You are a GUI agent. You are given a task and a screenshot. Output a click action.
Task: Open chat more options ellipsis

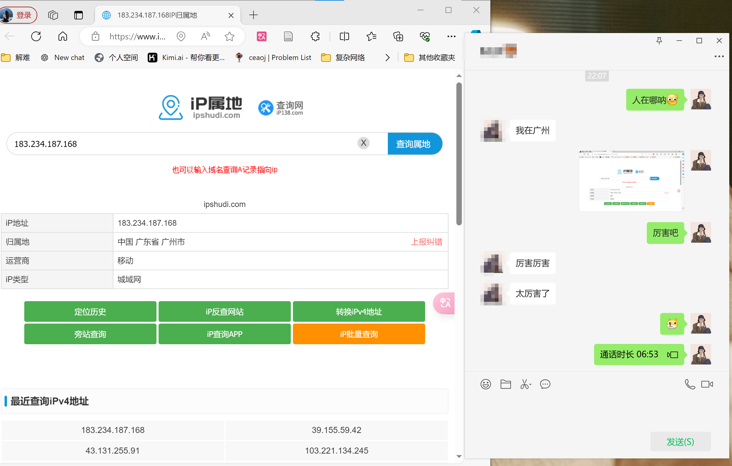point(719,56)
